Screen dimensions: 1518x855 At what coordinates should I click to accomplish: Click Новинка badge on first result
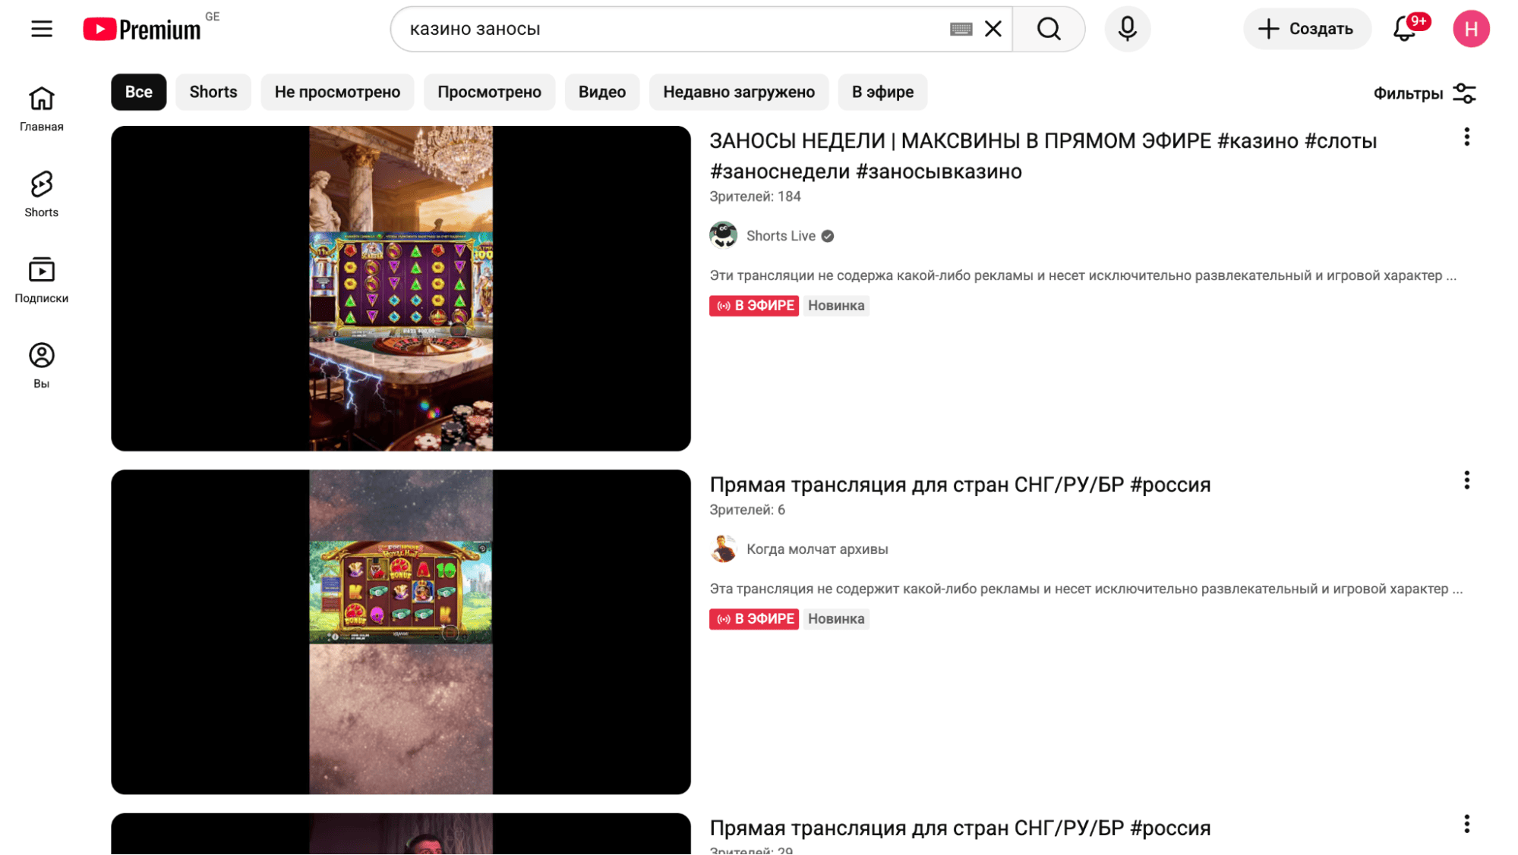836,306
